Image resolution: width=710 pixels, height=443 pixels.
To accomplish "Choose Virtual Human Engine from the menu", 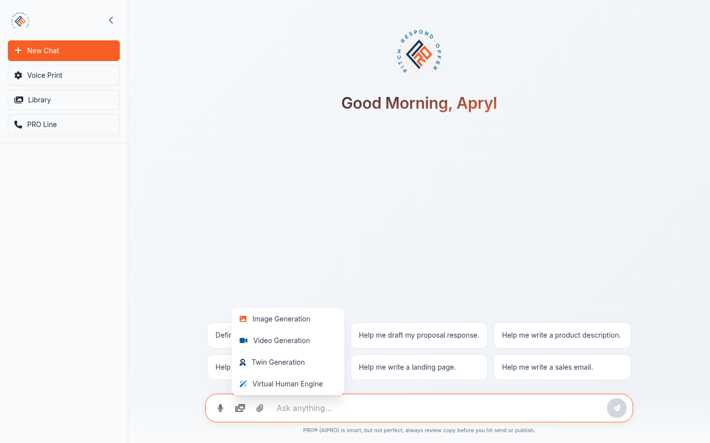I will pos(288,384).
